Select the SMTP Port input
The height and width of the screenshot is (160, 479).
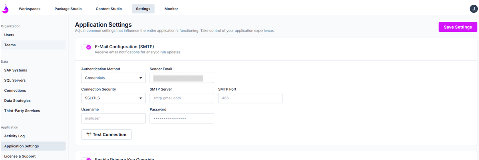coord(250,98)
